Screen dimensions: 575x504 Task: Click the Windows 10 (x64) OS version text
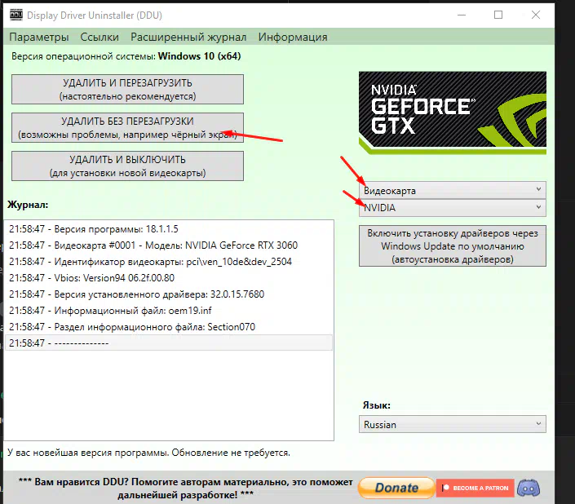pos(200,56)
